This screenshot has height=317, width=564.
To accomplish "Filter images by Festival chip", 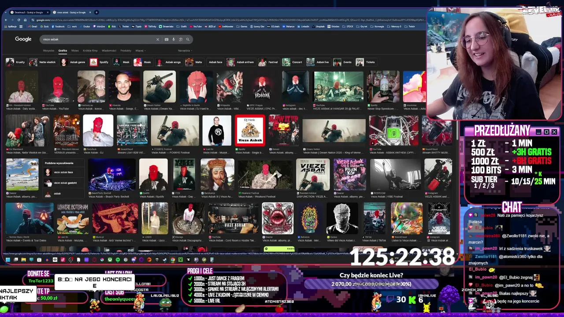I will [x=268, y=62].
